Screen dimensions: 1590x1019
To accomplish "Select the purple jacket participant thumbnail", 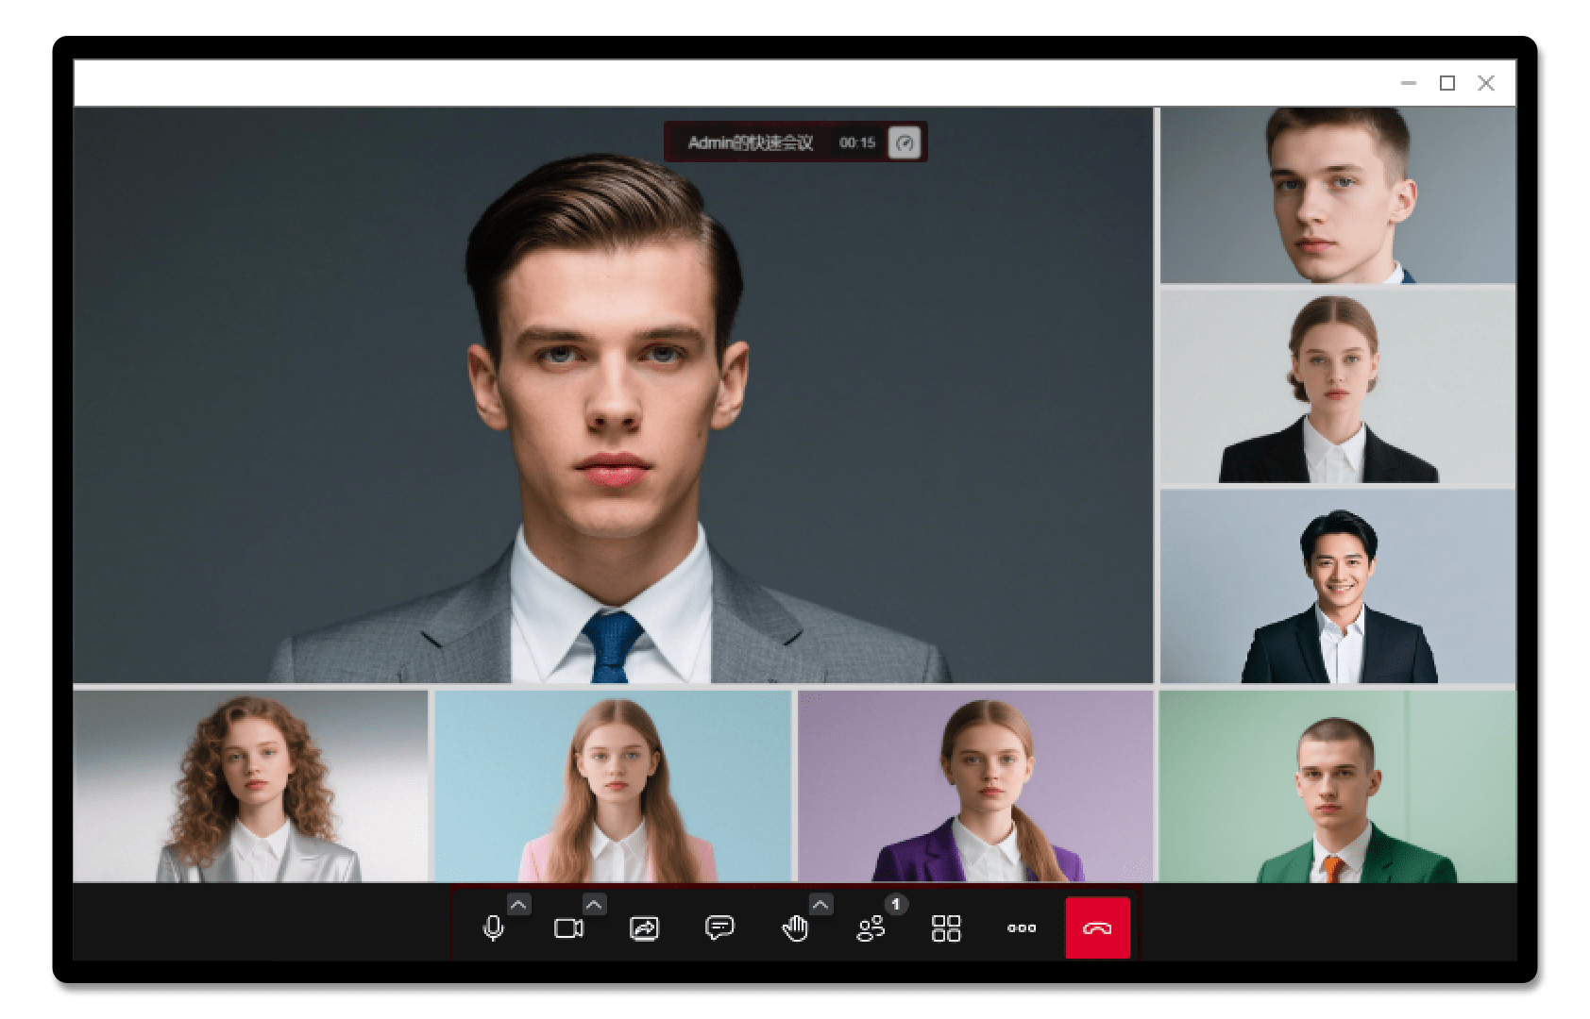I will (975, 786).
